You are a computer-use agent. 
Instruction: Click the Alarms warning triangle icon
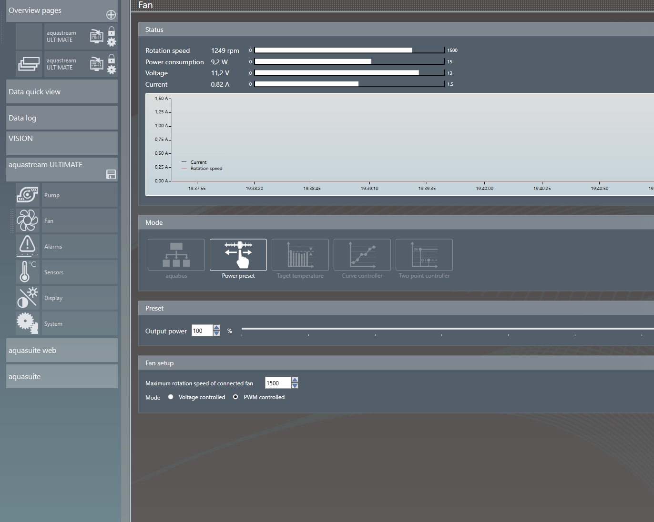(x=28, y=246)
